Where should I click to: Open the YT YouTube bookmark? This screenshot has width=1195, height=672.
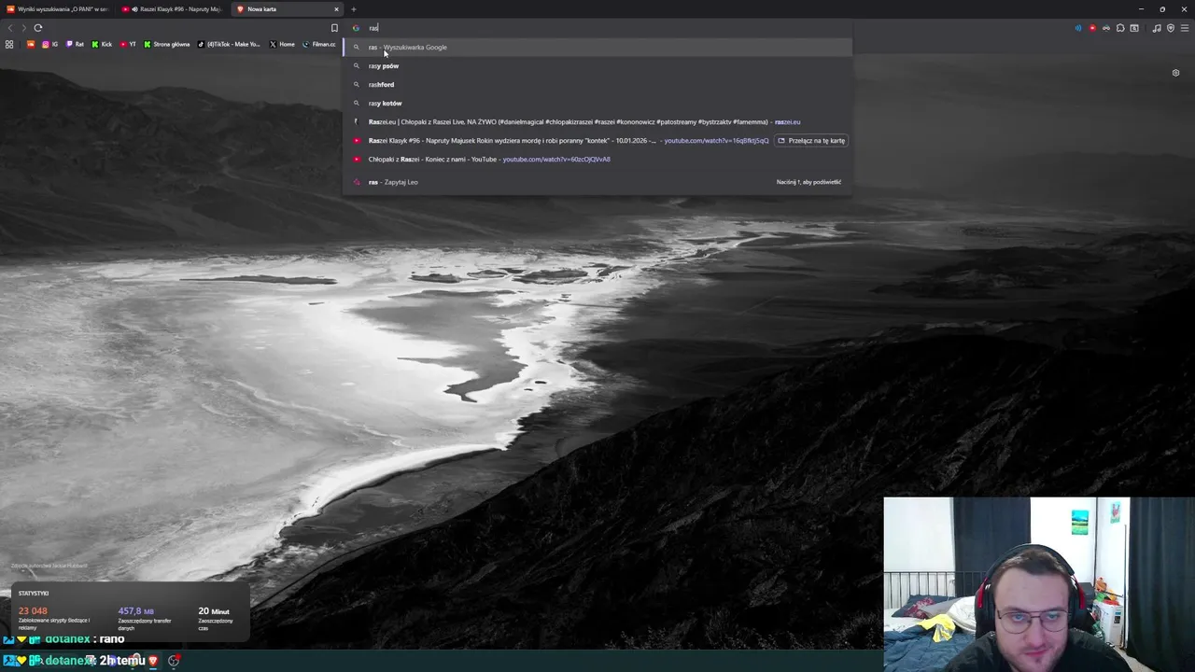coord(128,44)
